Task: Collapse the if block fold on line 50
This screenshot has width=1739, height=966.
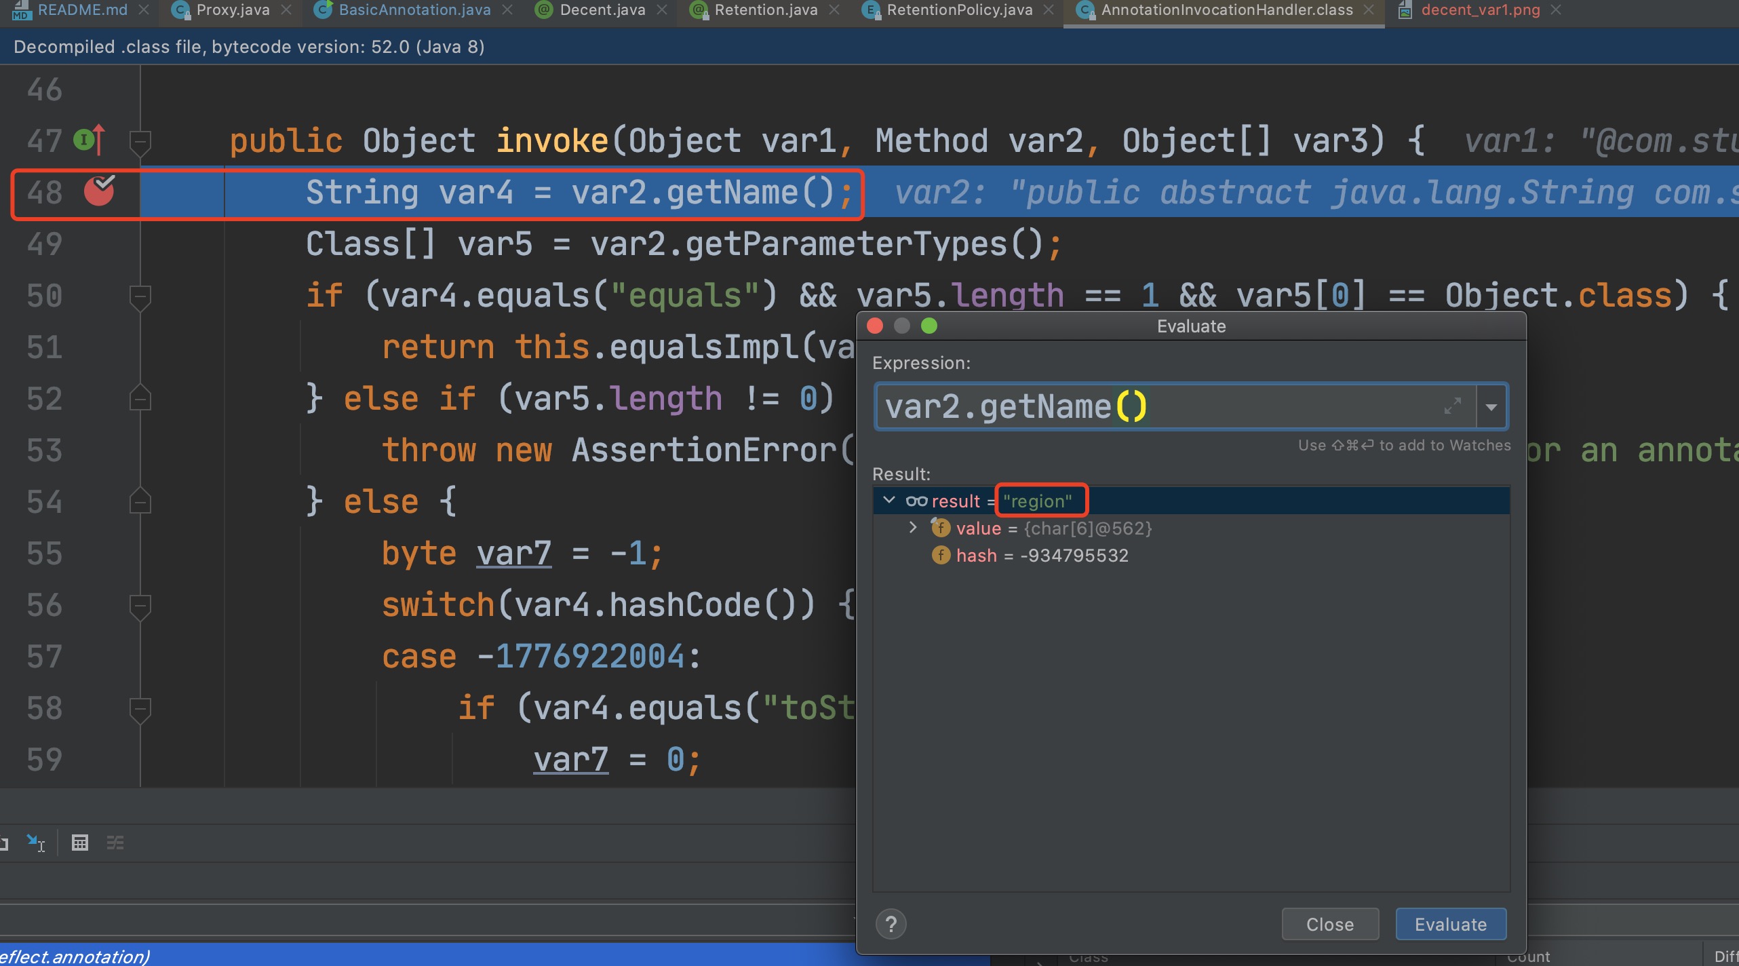Action: click(x=140, y=297)
